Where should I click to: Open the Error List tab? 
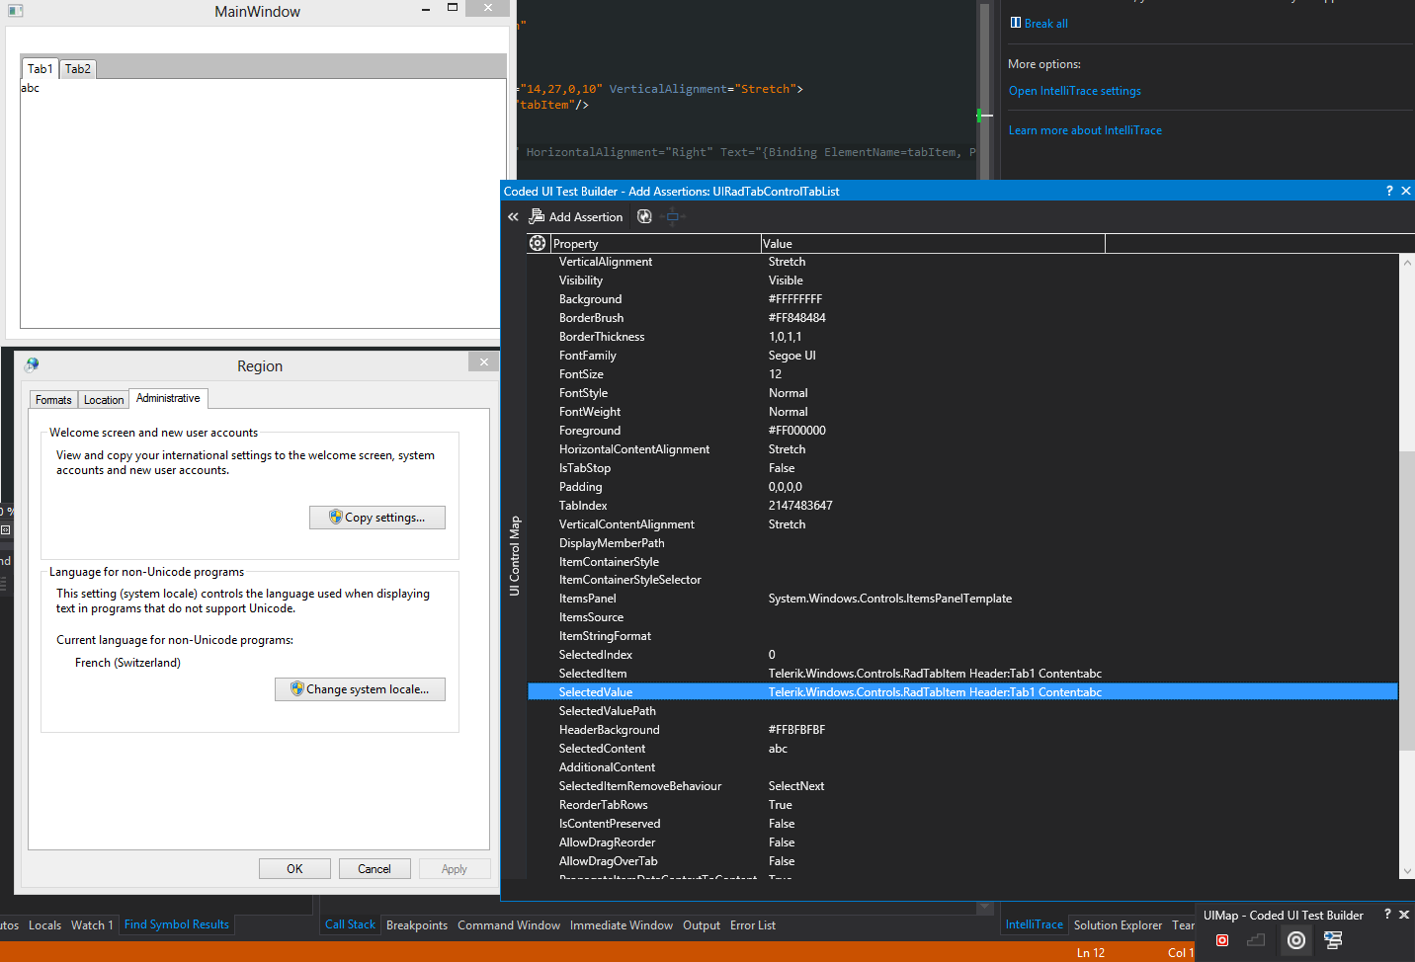[x=753, y=925]
